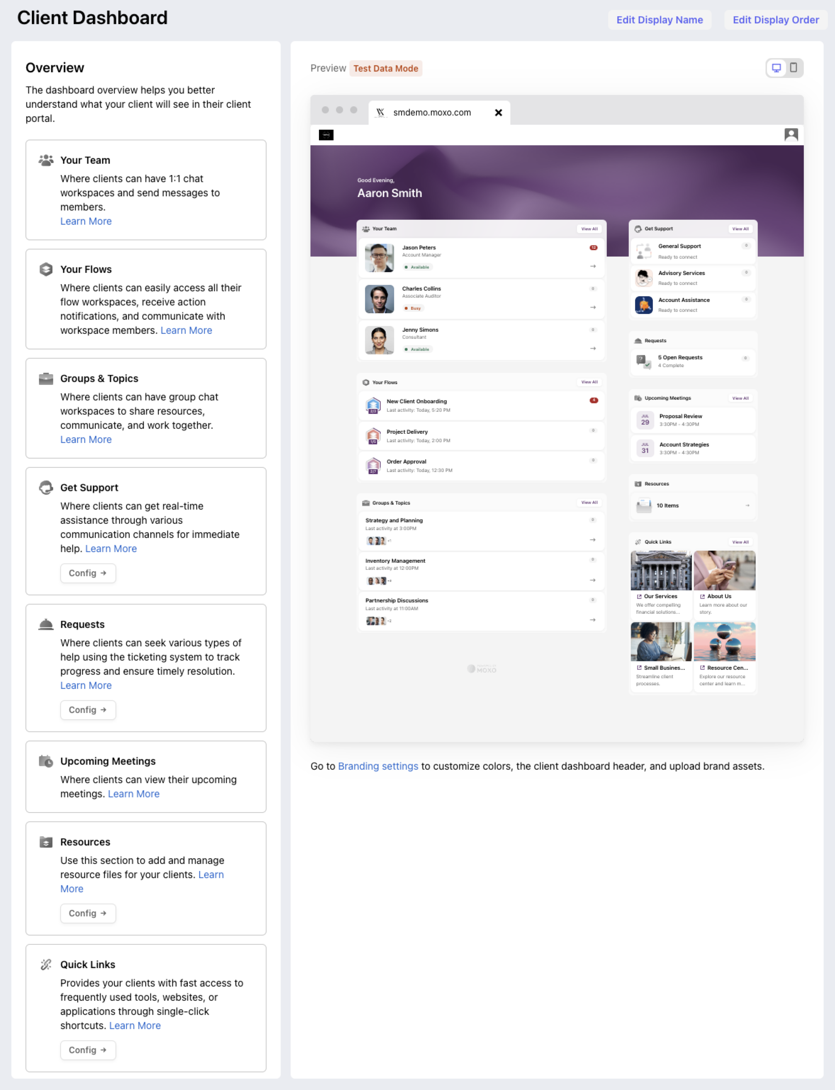Open Small Business quick link thumbnail
This screenshot has width=835, height=1090.
661,641
